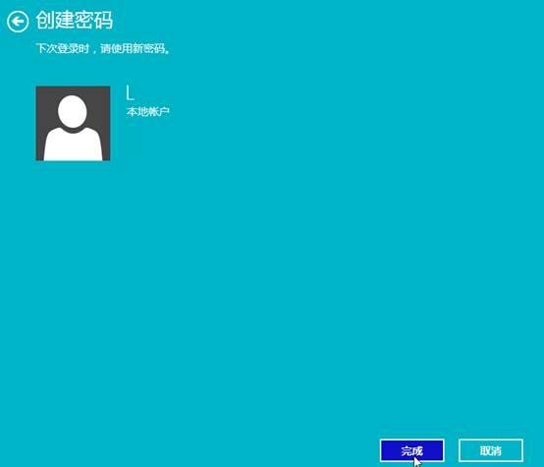Click the 完成 (Finish) button
The image size is (544, 467).
coord(411,450)
